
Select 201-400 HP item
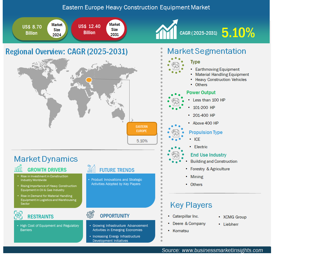pyautogui.click(x=204, y=115)
